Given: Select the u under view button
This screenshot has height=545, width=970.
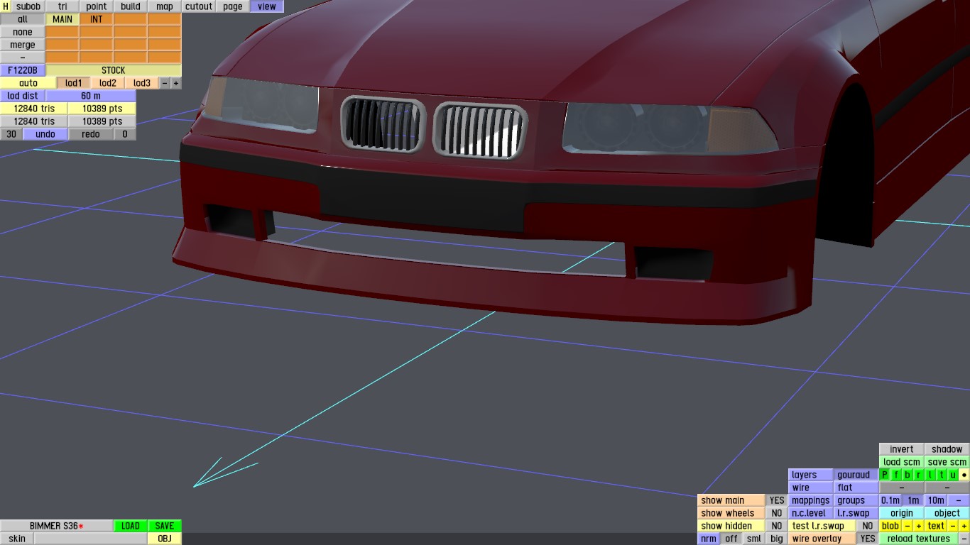Looking at the screenshot, I should [x=953, y=475].
